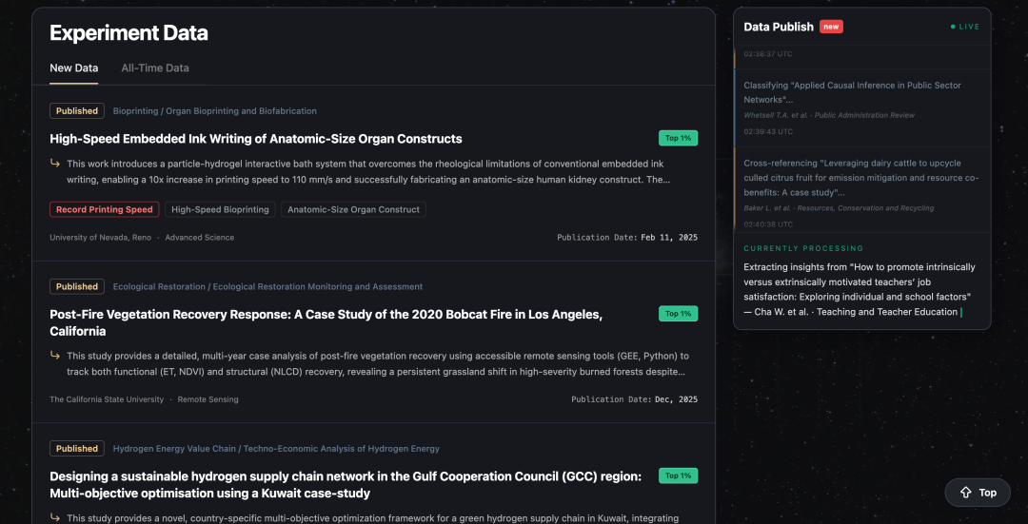This screenshot has height=524, width=1028.
Task: Click the Record Printing Speed tag
Action: pyautogui.click(x=104, y=209)
